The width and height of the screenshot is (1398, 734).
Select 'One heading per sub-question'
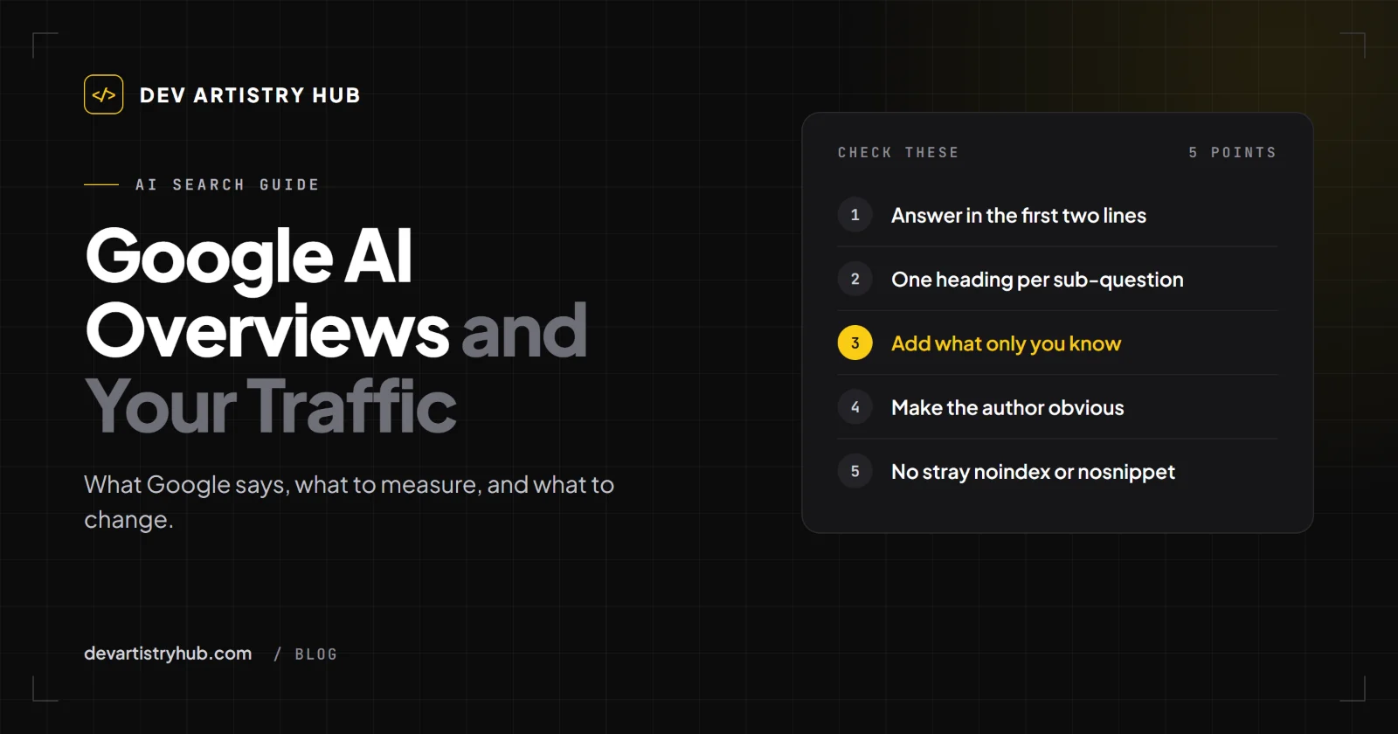pyautogui.click(x=1037, y=280)
